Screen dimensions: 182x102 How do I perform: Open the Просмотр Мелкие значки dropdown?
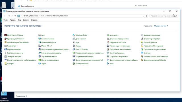(x=161, y=26)
